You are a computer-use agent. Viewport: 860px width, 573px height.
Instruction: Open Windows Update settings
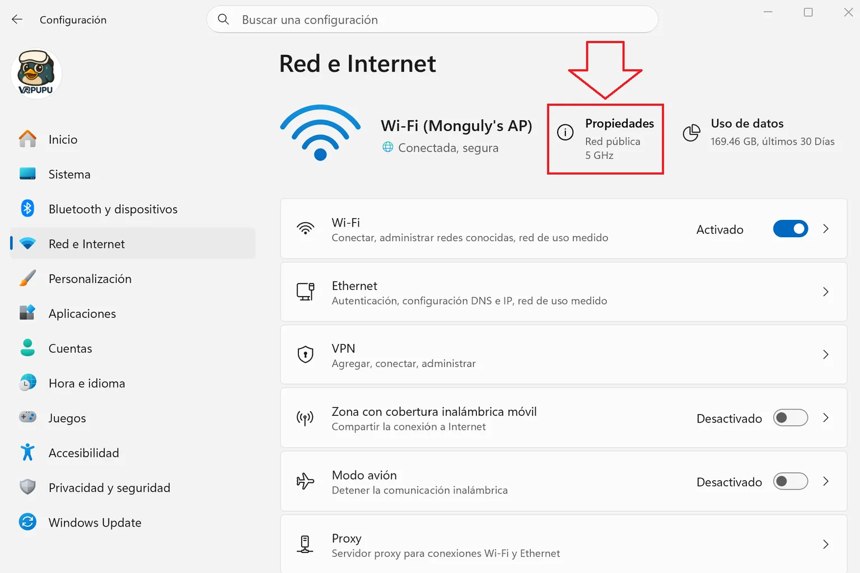pyautogui.click(x=133, y=522)
